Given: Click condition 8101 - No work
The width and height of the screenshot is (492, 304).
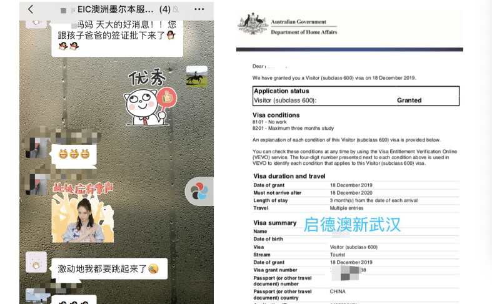Looking at the screenshot, I should pos(269,122).
